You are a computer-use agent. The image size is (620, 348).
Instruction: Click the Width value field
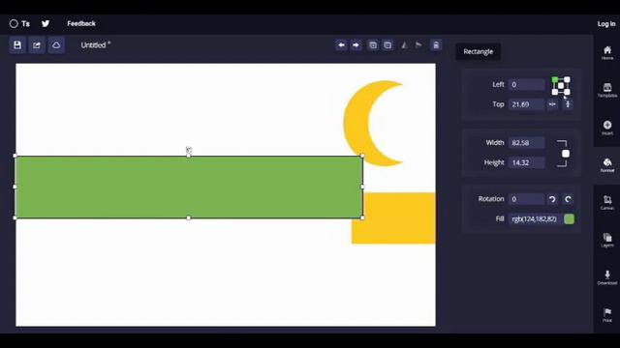526,143
